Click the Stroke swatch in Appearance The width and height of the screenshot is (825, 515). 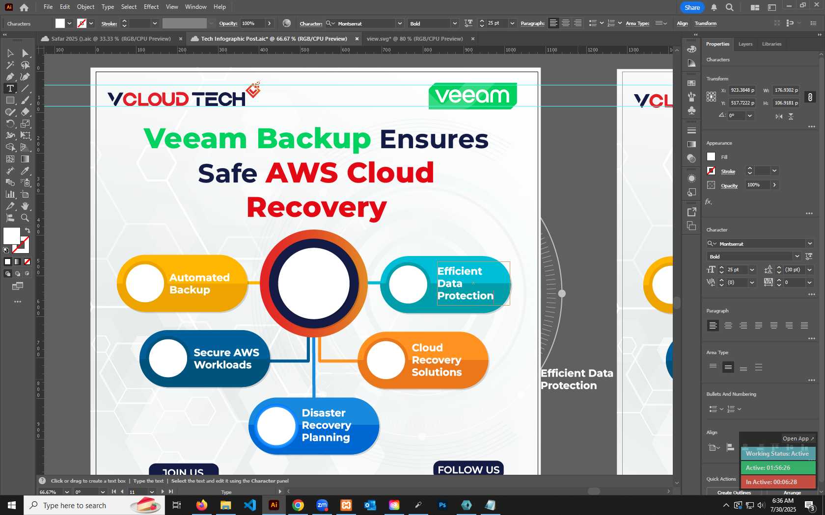[x=711, y=171]
